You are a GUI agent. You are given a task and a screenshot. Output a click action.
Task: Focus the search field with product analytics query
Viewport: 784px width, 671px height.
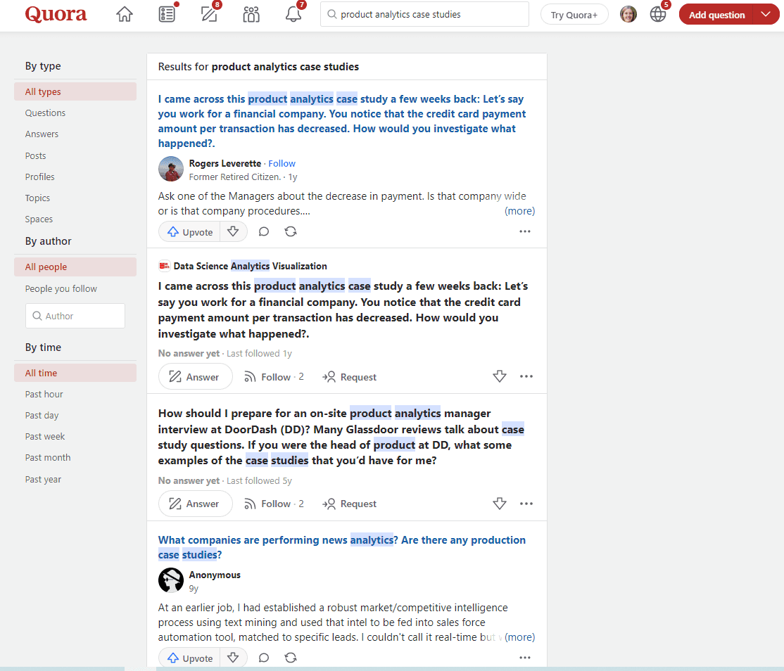pyautogui.click(x=424, y=14)
